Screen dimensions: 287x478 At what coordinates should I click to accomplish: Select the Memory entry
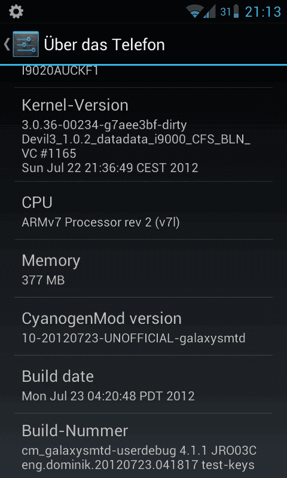143,268
